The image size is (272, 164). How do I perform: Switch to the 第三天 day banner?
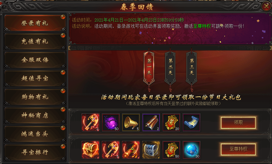pos(192,68)
